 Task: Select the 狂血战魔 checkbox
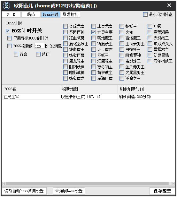[65, 38]
